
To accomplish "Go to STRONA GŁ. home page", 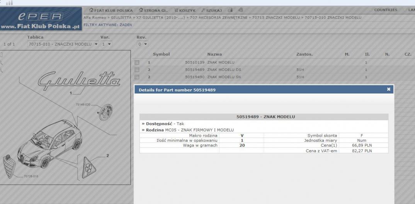I will 153,10.
